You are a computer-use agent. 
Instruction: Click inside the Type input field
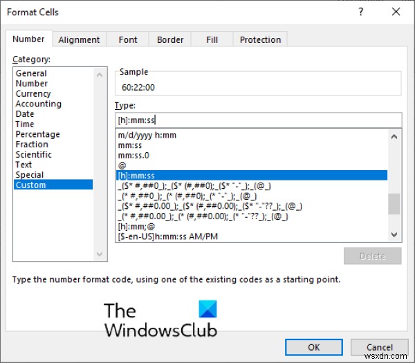259,120
